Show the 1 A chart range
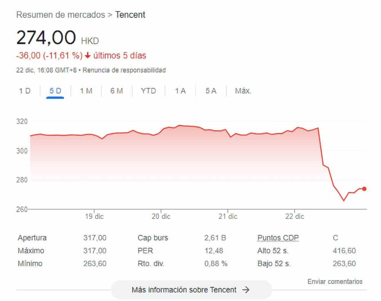381x301 pixels. [x=180, y=91]
